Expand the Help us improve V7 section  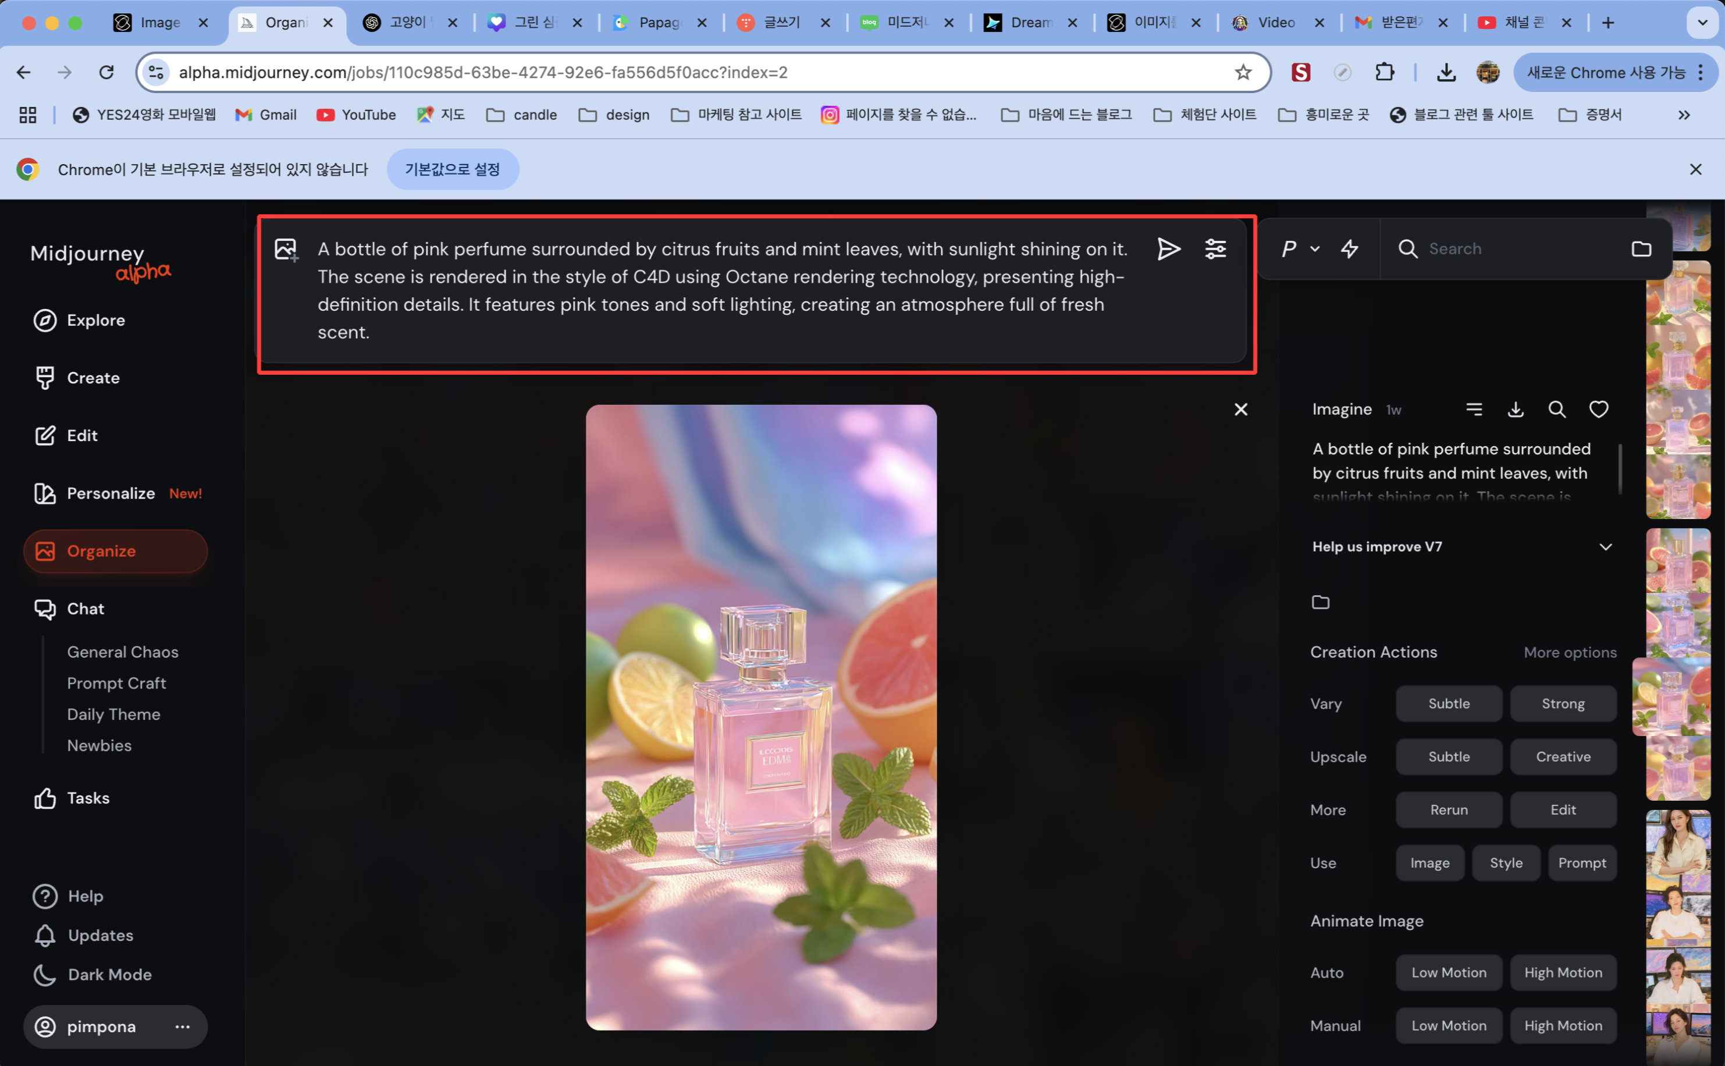(x=1605, y=547)
